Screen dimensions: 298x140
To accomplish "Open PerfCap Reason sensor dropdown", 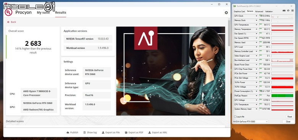I will (x=257, y=96).
